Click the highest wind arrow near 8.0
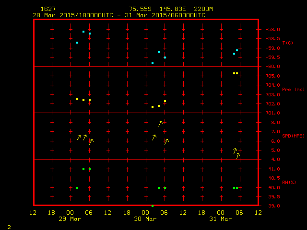Viewport: 307px width, 230px height. [x=160, y=124]
